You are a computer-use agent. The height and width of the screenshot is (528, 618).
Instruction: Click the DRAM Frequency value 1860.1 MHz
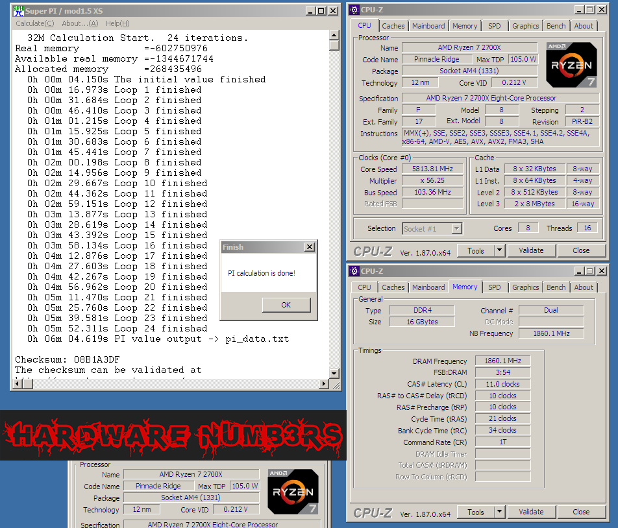pos(502,361)
